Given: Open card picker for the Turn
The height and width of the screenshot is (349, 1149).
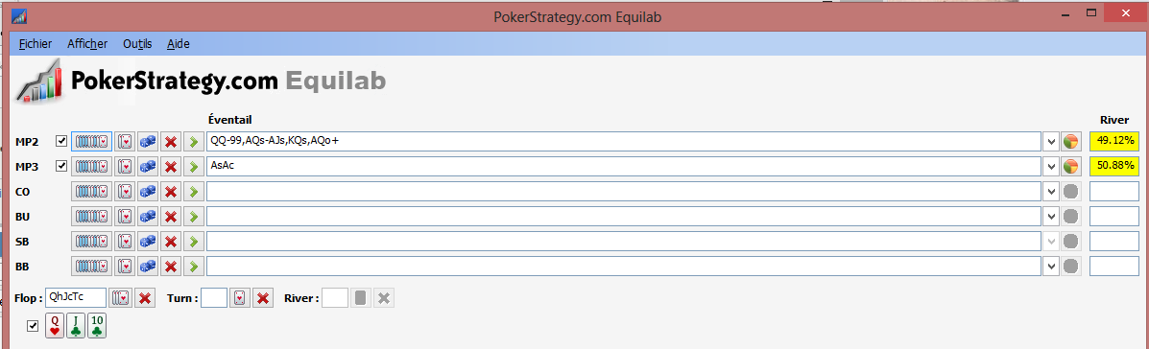Looking at the screenshot, I should 240,298.
